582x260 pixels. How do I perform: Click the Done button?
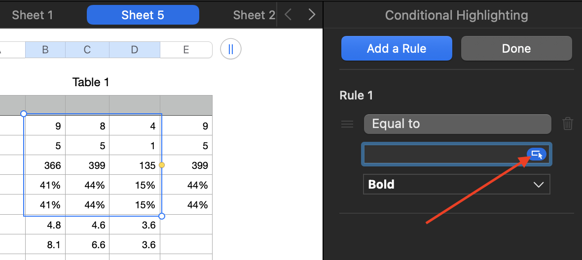[516, 48]
